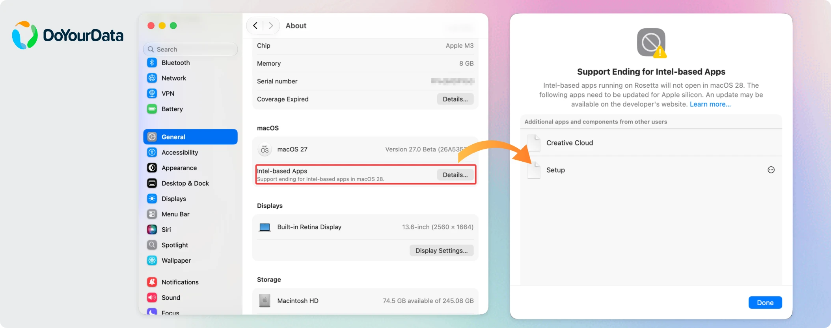Image resolution: width=831 pixels, height=328 pixels.
Task: Click the Menu Bar icon
Action: pyautogui.click(x=152, y=214)
